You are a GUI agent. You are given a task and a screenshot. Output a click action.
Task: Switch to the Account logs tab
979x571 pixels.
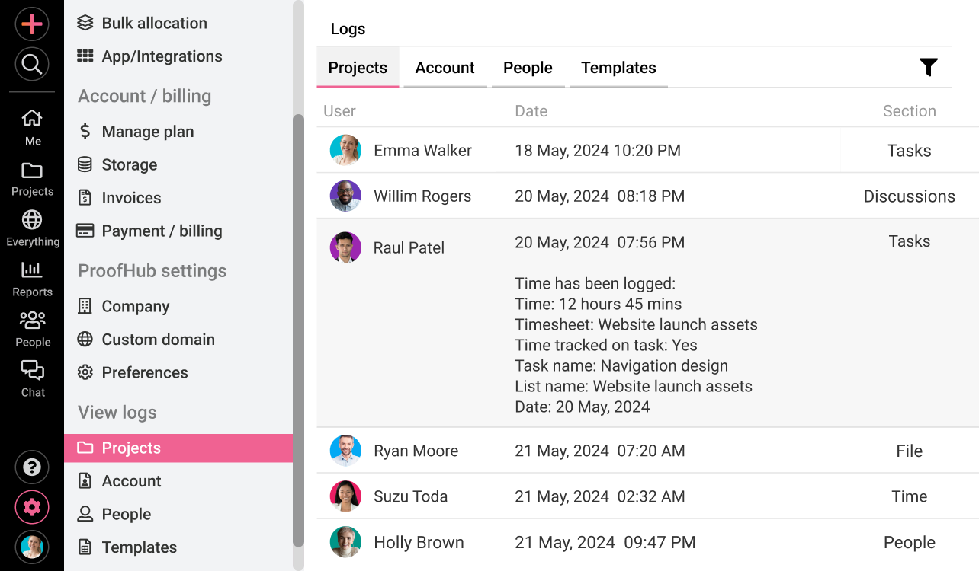pos(445,67)
